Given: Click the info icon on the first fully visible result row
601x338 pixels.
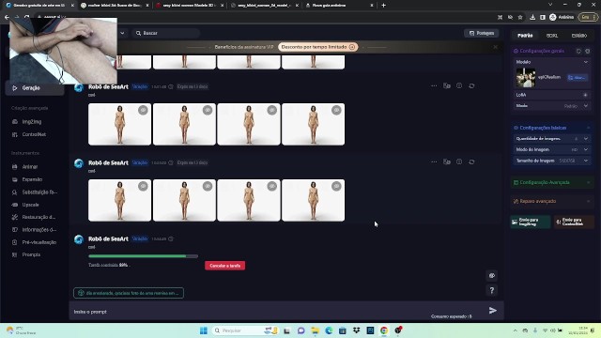Looking at the screenshot, I should click(459, 86).
